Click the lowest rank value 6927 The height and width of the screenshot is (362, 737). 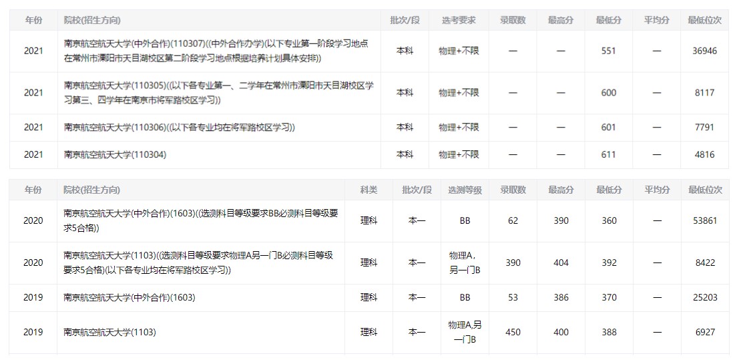click(x=704, y=332)
